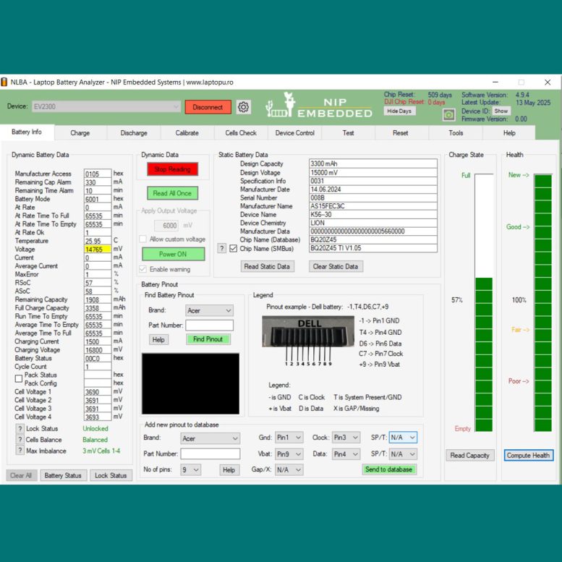Toggle the Enable warning checkbox
Screen dimensions: 562x562
coord(142,269)
